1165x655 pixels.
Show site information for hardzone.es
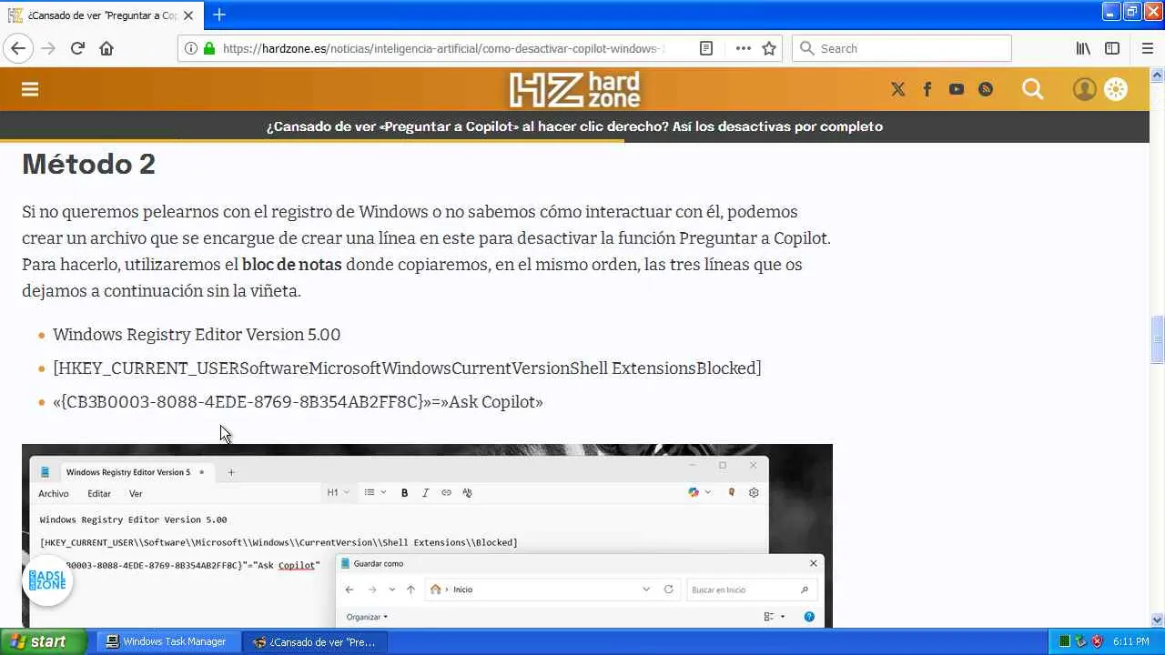pyautogui.click(x=191, y=48)
